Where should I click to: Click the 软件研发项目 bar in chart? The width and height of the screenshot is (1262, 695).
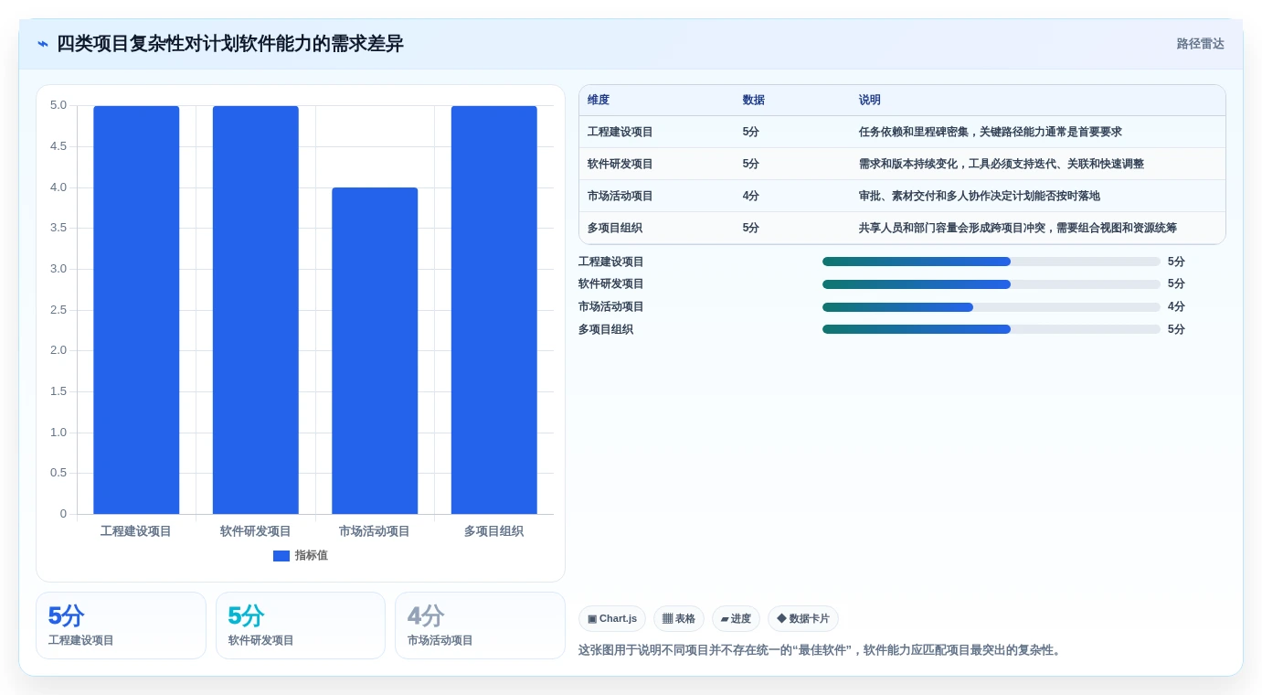256,310
